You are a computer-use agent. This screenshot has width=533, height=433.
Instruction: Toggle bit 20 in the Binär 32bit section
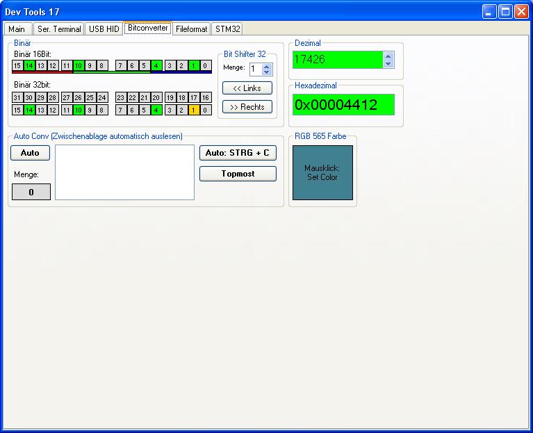(x=156, y=98)
